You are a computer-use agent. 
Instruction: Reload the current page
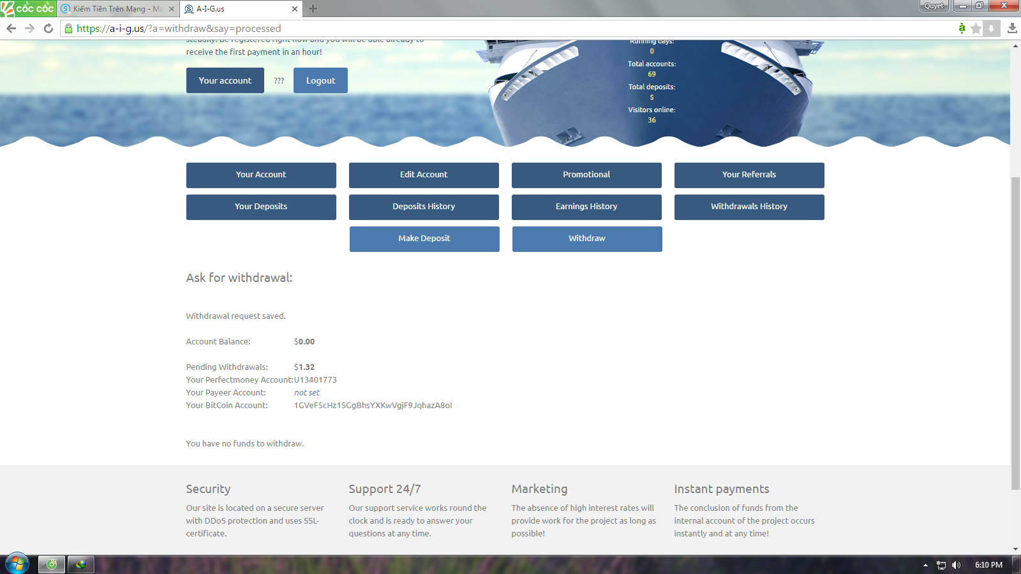48,28
